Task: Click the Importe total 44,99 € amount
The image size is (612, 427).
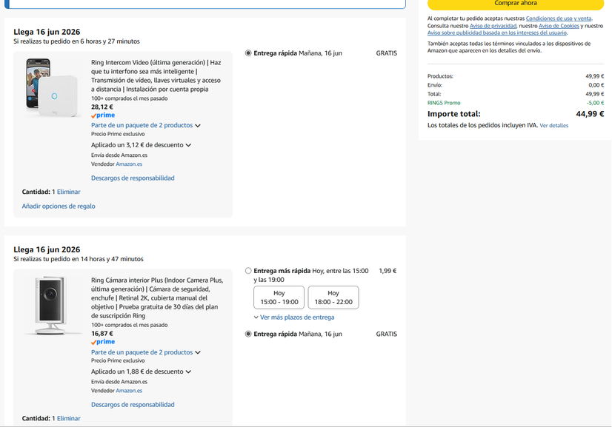Action: (x=590, y=114)
